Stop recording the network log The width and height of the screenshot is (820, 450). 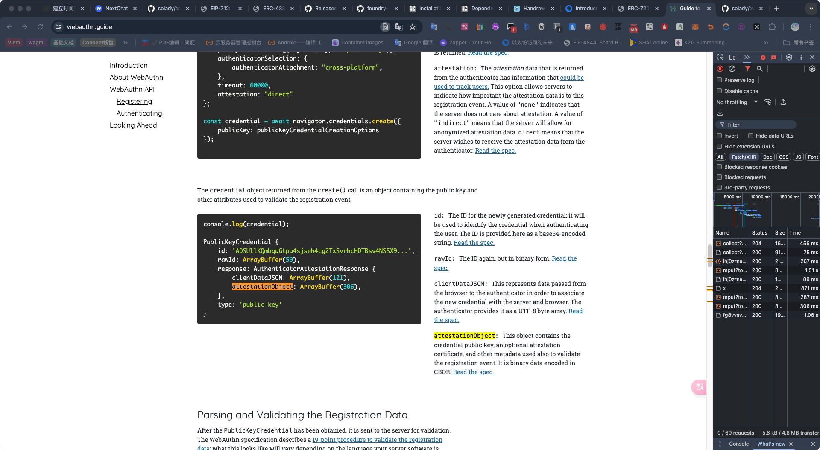720,69
